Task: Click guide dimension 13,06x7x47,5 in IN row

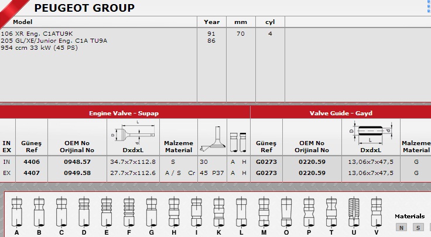Action: [x=371, y=162]
